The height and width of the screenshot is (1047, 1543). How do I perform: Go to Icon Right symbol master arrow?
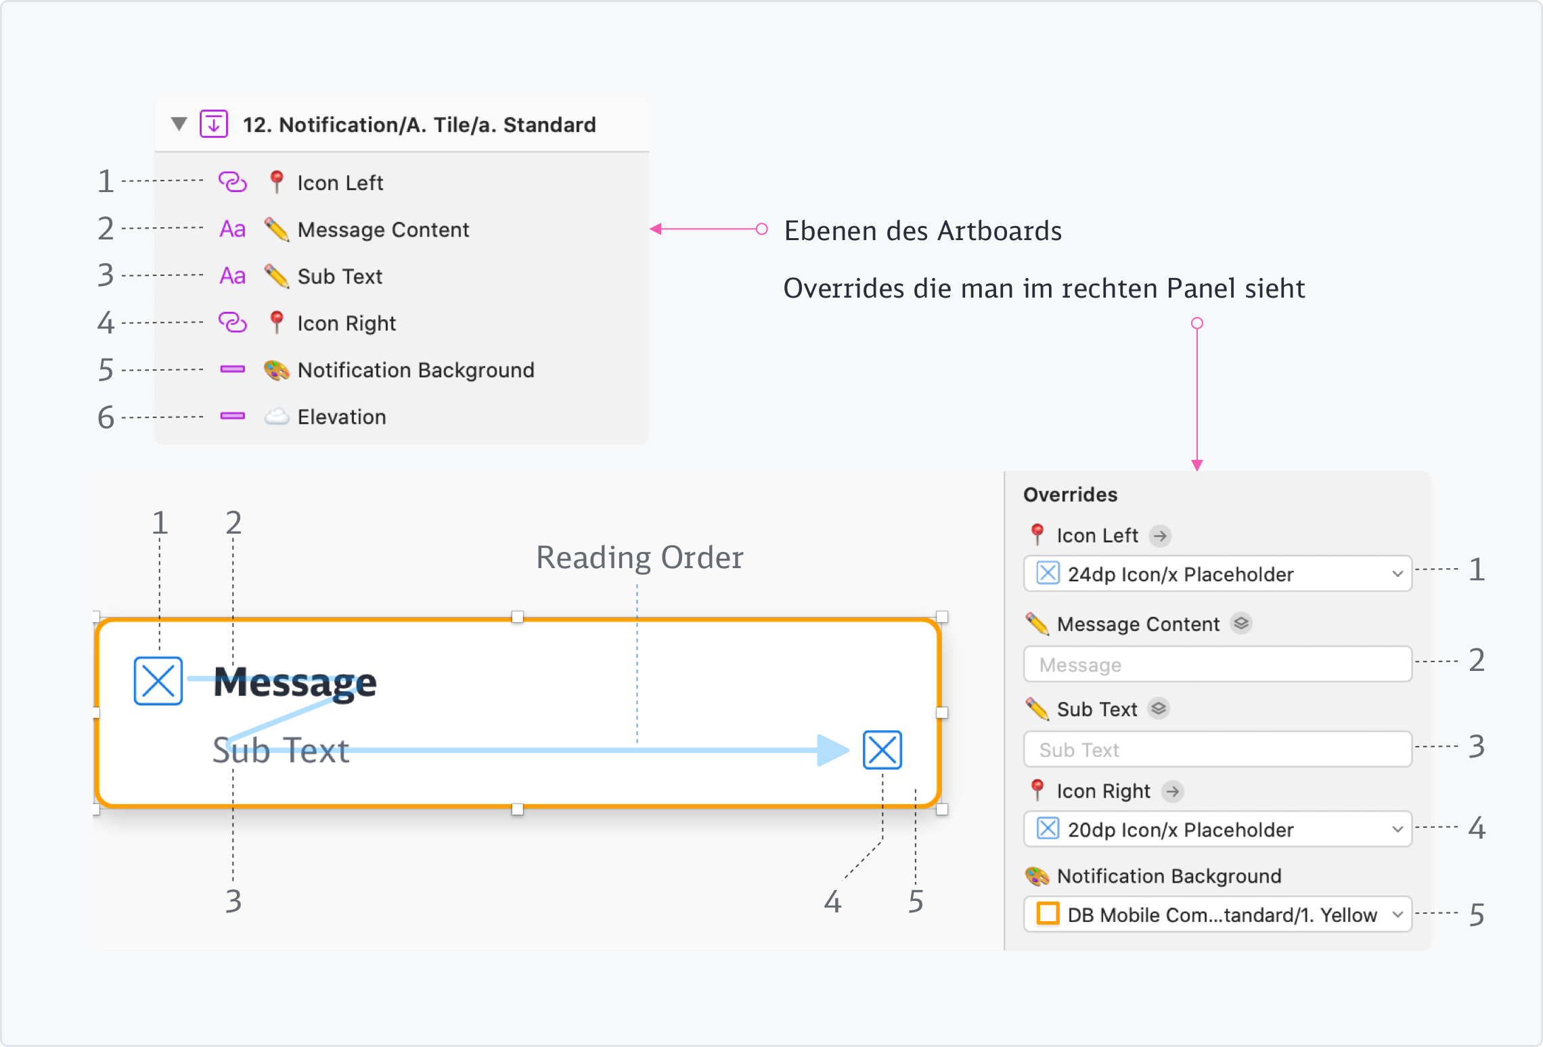click(x=1173, y=791)
